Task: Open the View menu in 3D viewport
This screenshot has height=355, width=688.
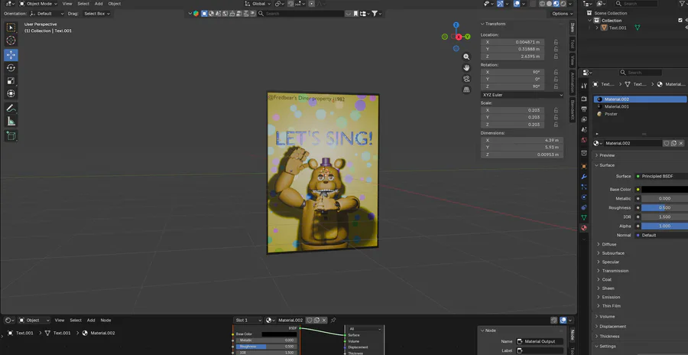Action: (67, 4)
